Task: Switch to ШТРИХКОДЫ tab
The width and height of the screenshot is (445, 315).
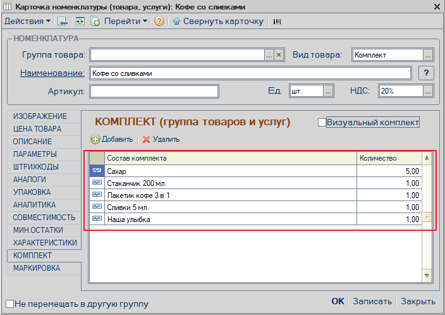Action: (x=44, y=167)
